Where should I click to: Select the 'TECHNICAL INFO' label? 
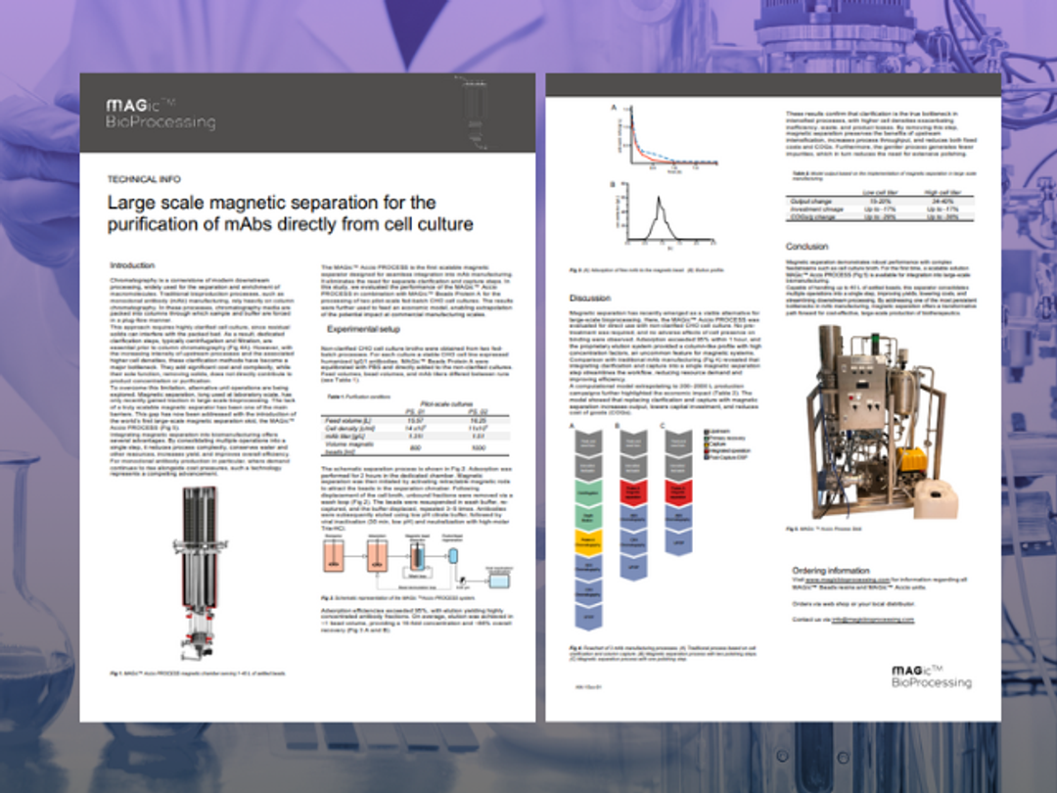[x=144, y=179]
